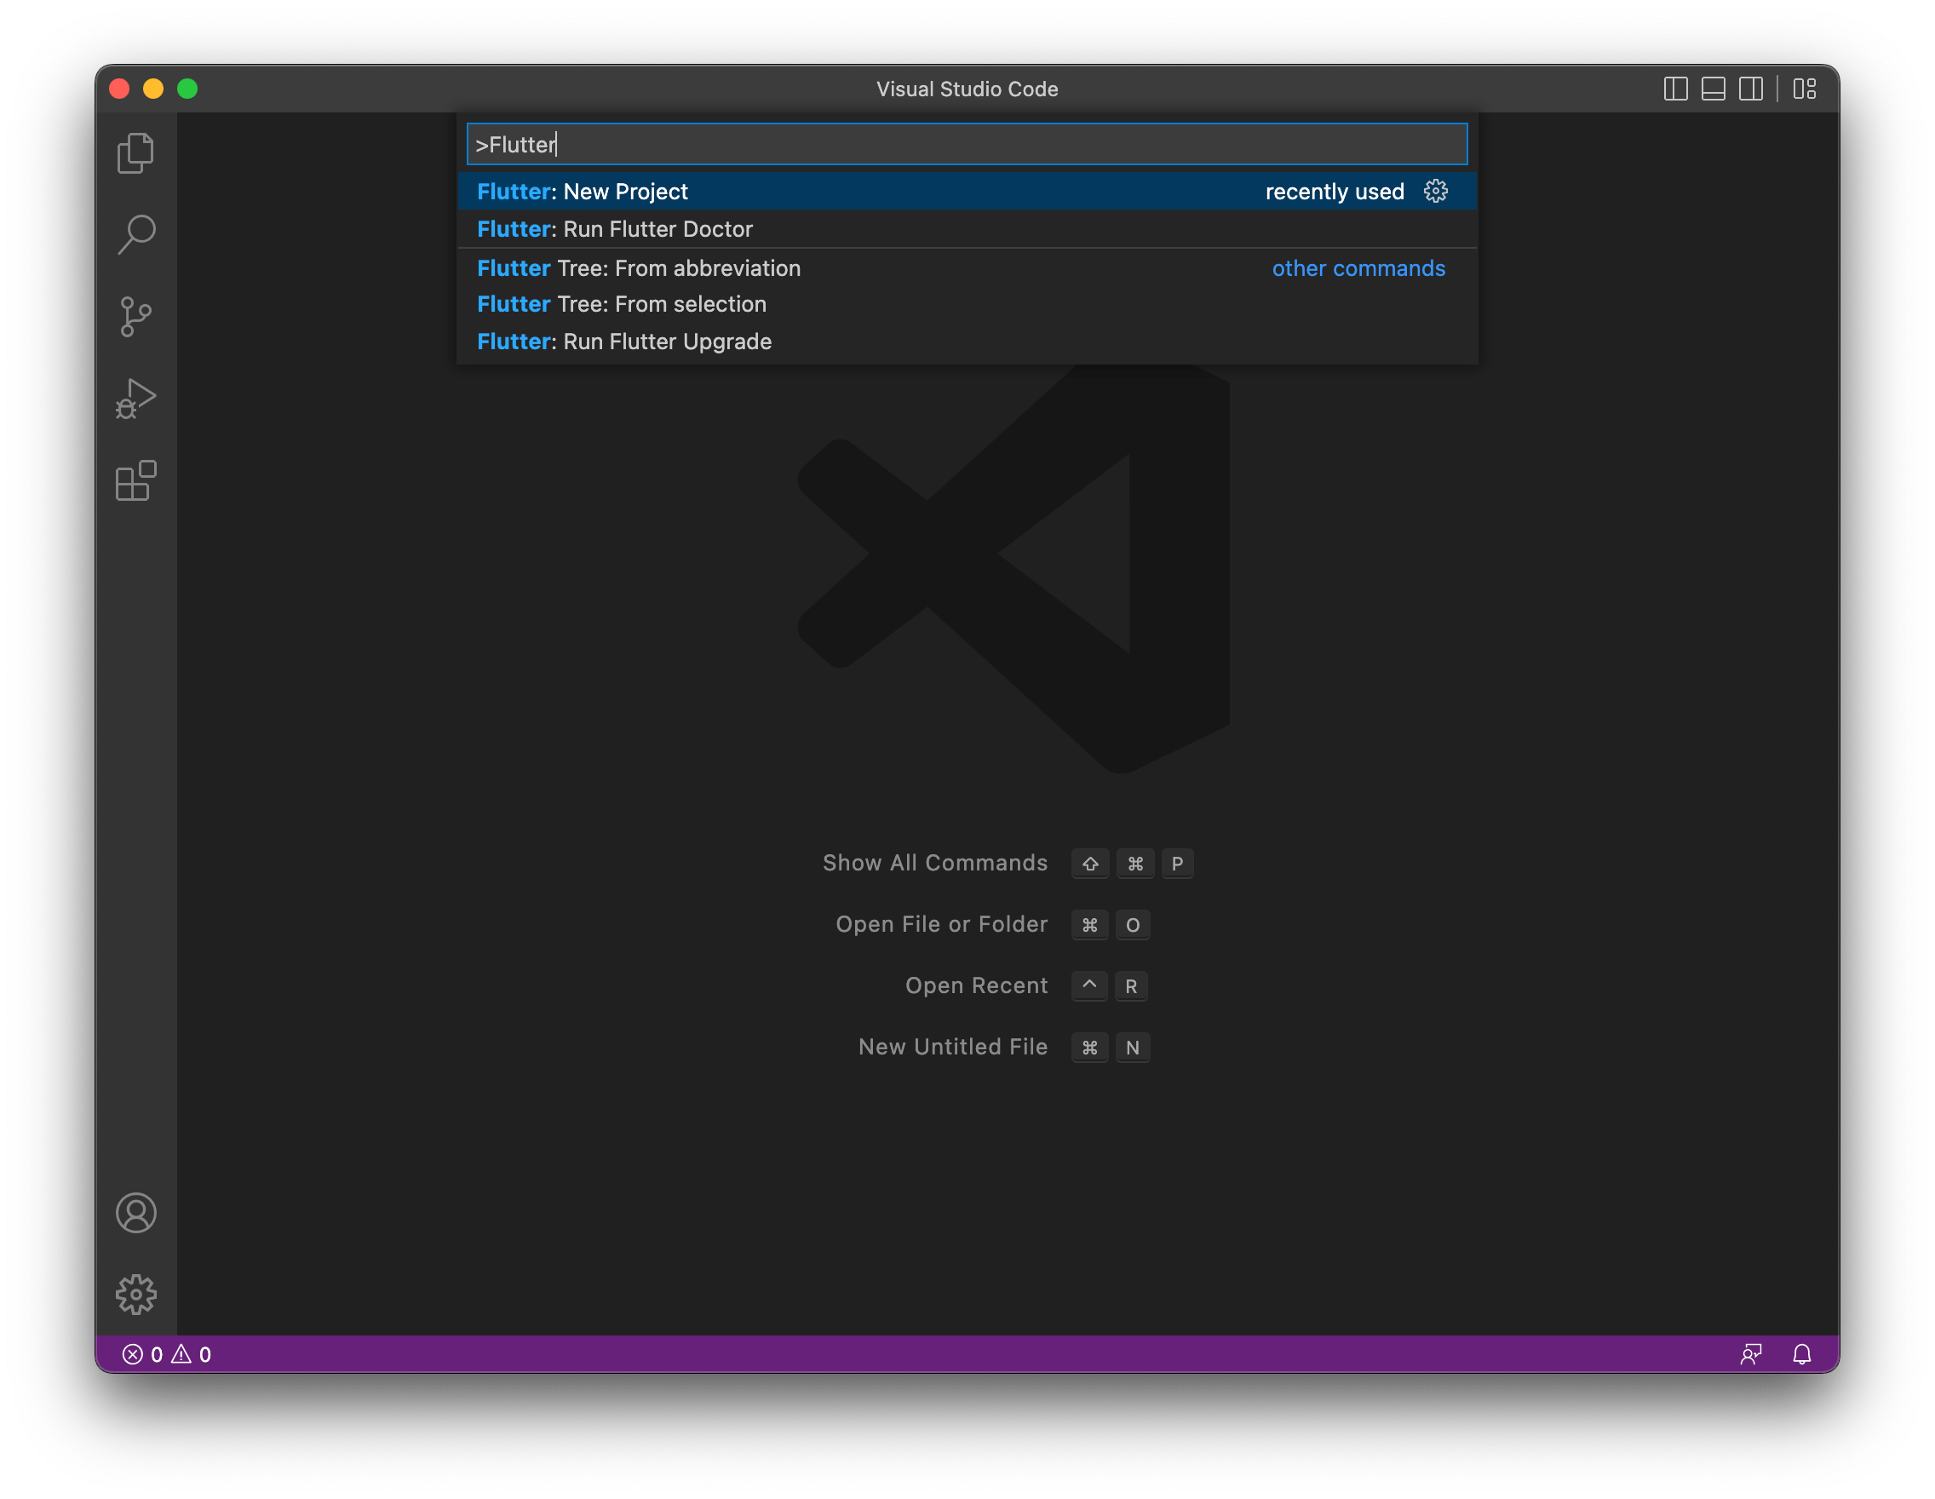Click the R key hint for Open Recent
Screen dimensions: 1935x1499
1130,985
